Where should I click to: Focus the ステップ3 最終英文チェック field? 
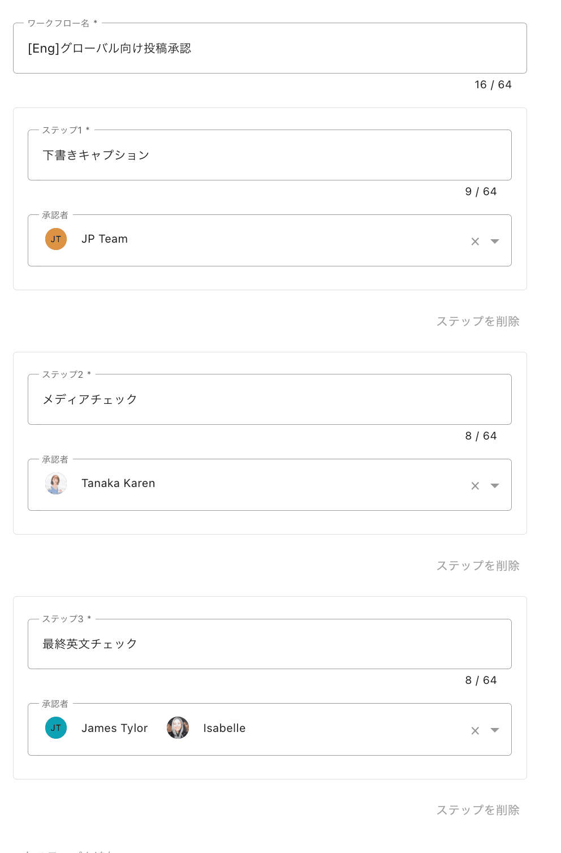point(270,644)
